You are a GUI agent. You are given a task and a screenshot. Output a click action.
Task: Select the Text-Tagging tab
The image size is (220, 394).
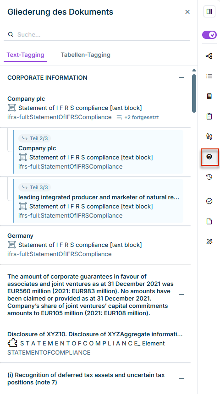(x=25, y=55)
